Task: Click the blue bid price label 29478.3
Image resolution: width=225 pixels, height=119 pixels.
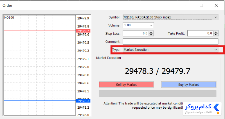Action: click(x=83, y=101)
